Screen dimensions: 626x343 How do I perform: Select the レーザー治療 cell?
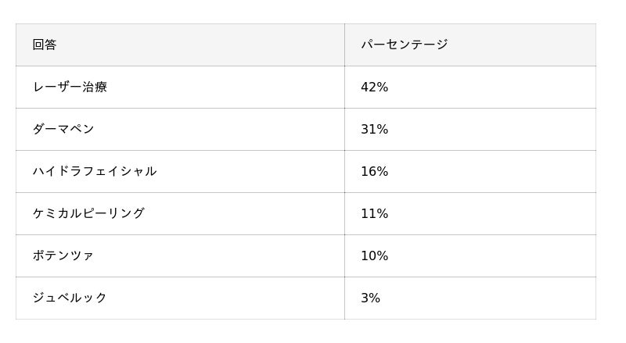[x=180, y=87]
